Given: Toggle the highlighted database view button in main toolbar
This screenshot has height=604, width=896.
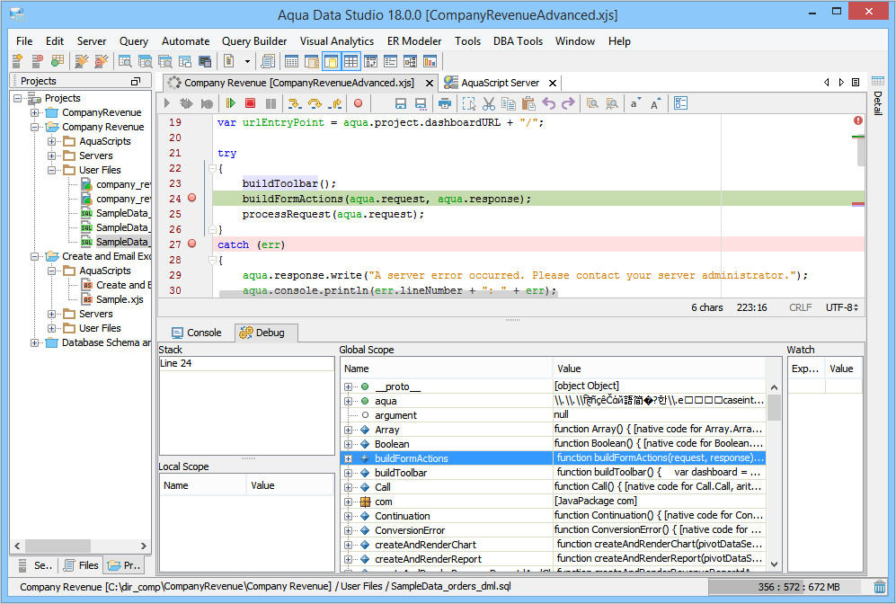Looking at the screenshot, I should pos(331,60).
